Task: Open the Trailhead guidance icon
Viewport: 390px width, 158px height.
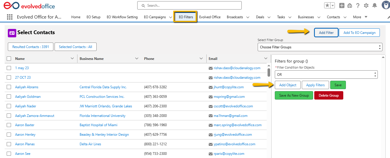Action: 350,5
